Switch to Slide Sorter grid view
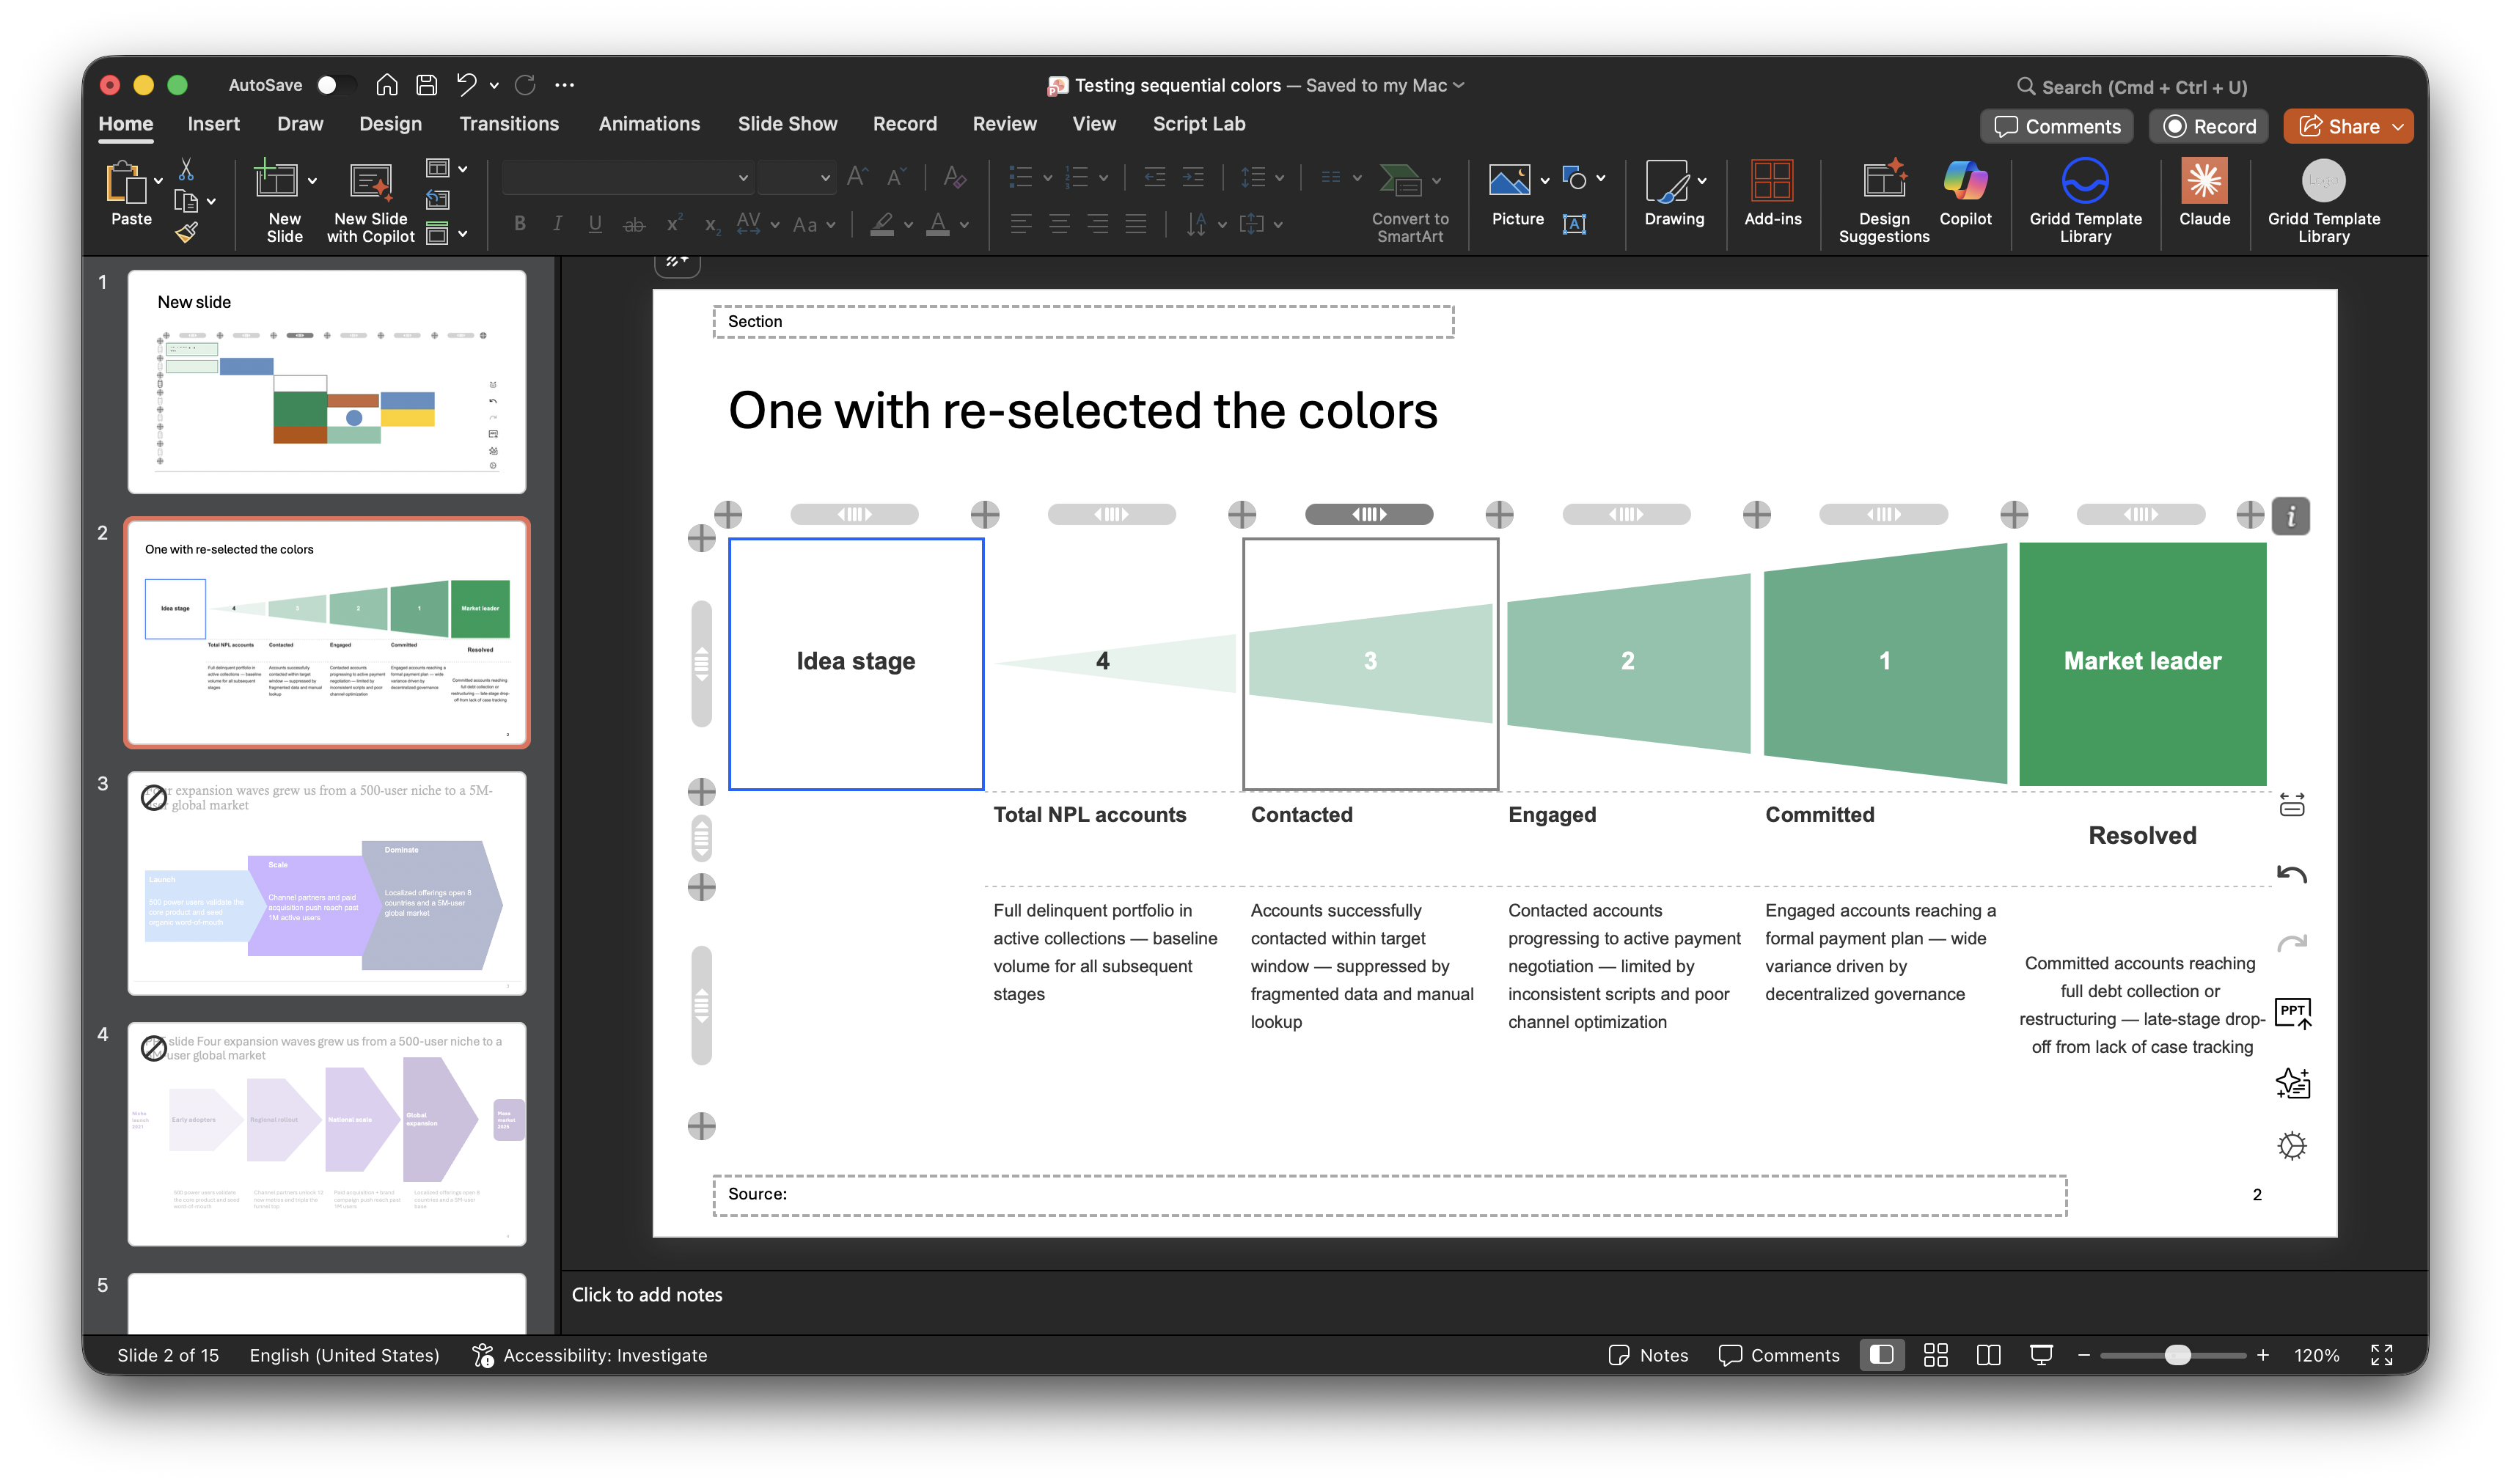Image resolution: width=2511 pixels, height=1484 pixels. click(1935, 1355)
